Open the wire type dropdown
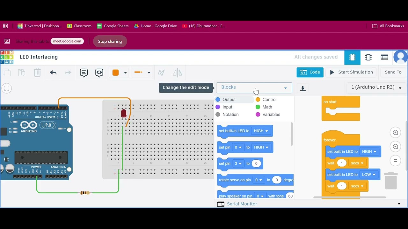This screenshot has width=408, height=229. (142, 73)
